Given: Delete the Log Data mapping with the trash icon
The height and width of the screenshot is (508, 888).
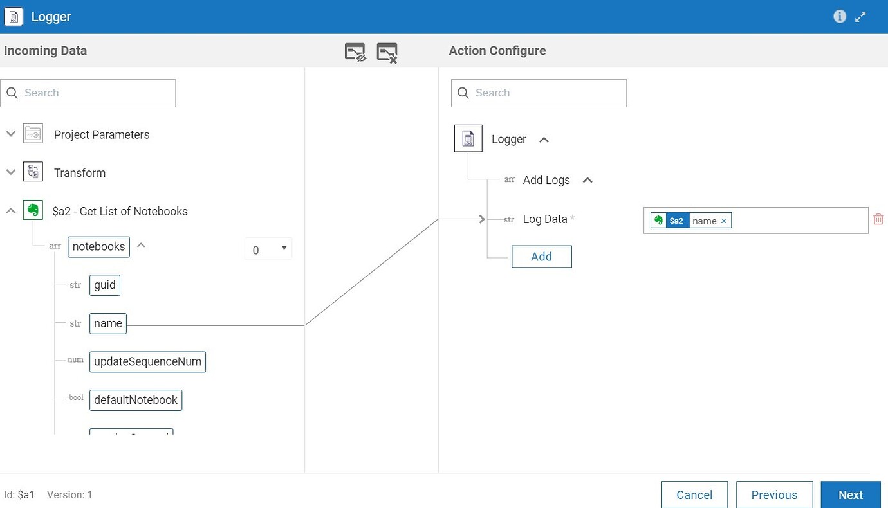Looking at the screenshot, I should tap(878, 219).
